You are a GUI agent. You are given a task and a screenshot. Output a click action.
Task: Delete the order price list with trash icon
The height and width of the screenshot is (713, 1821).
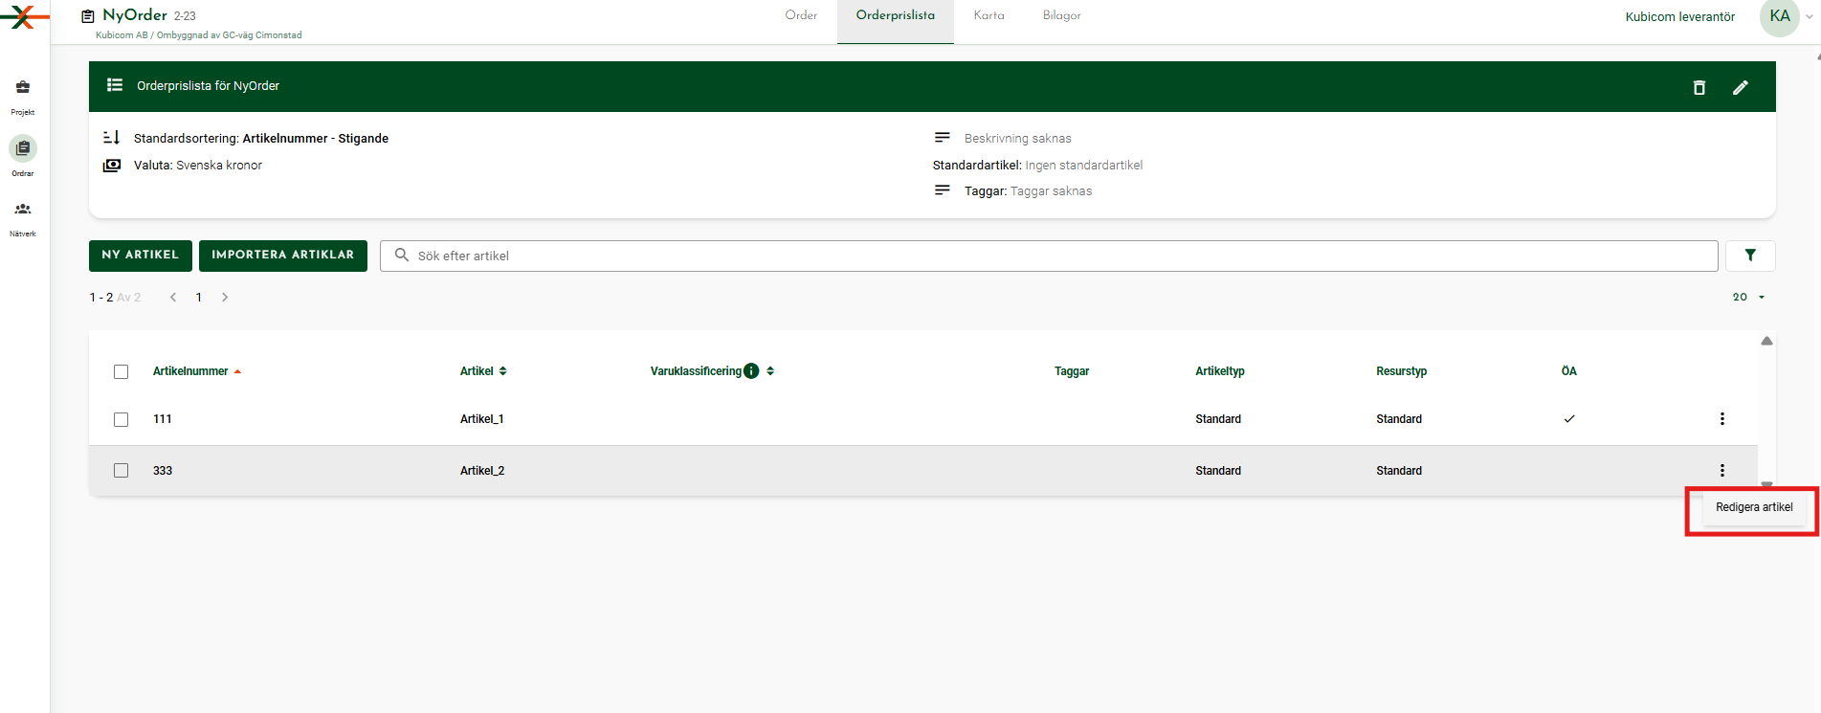(1699, 87)
